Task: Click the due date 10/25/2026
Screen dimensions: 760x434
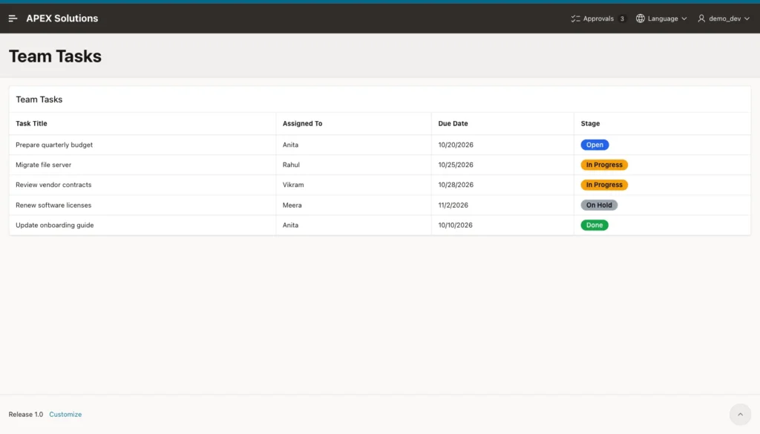Action: [456, 165]
